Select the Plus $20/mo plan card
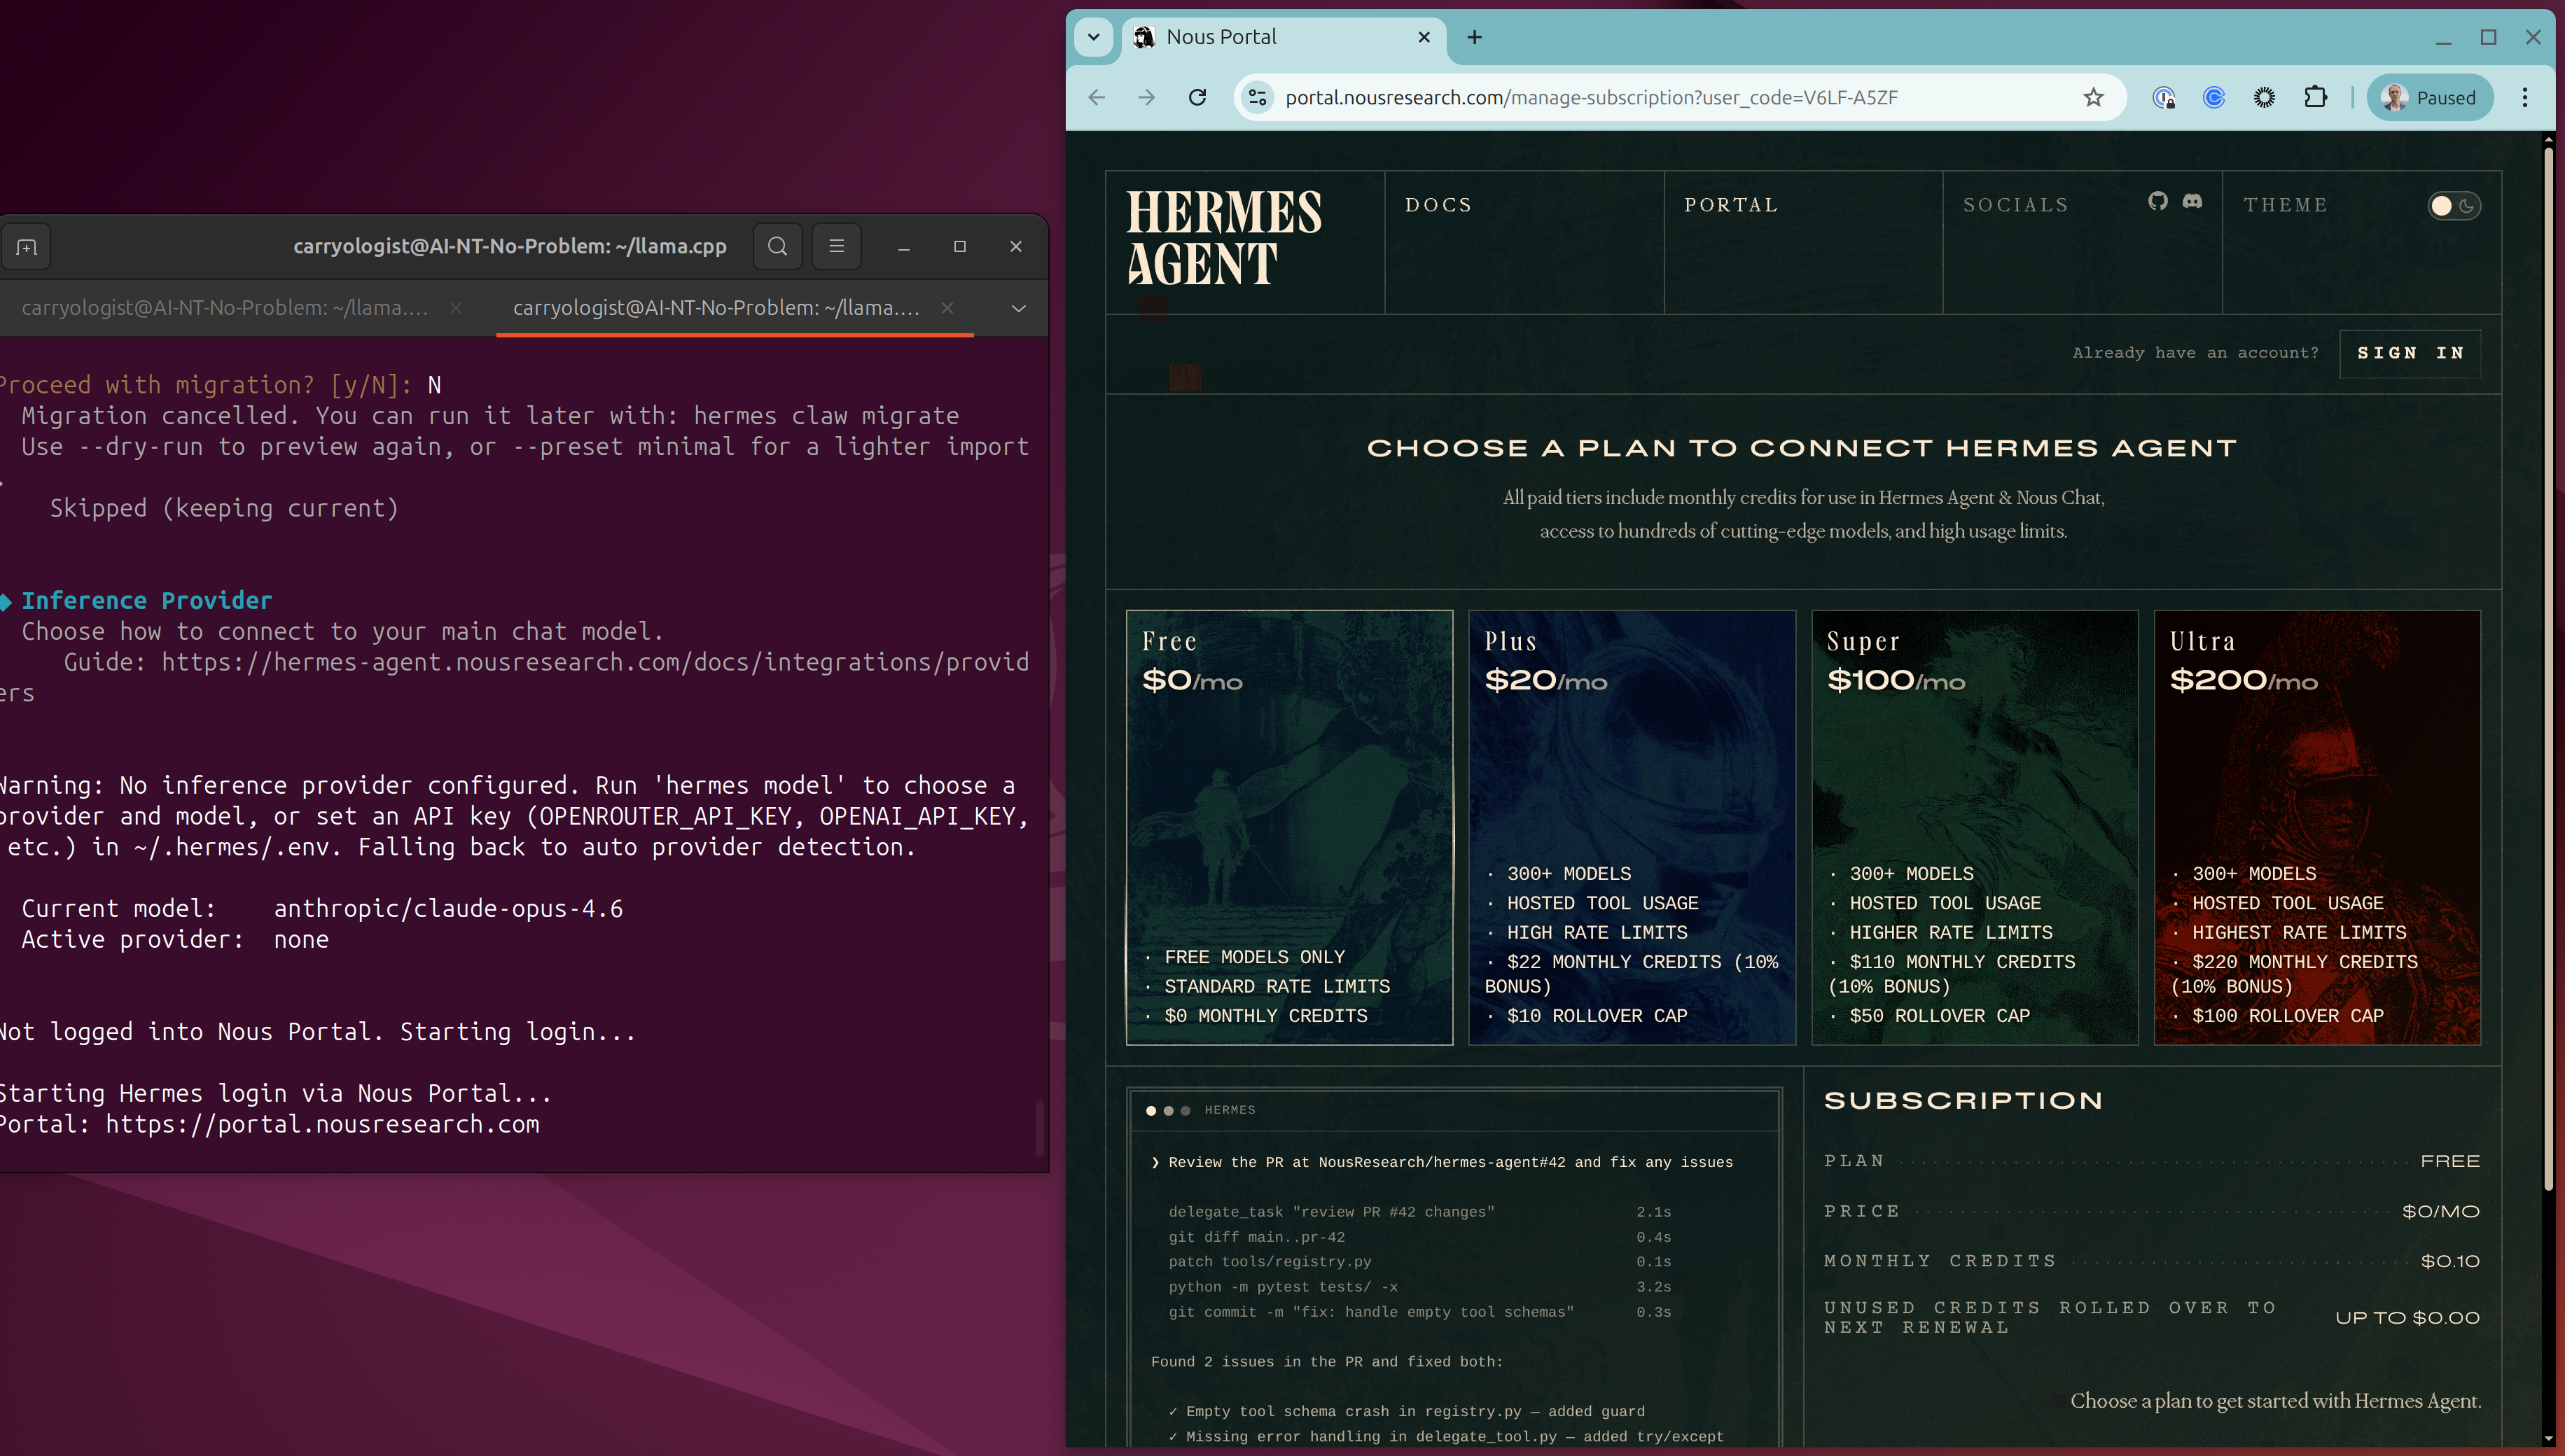 point(1632,827)
